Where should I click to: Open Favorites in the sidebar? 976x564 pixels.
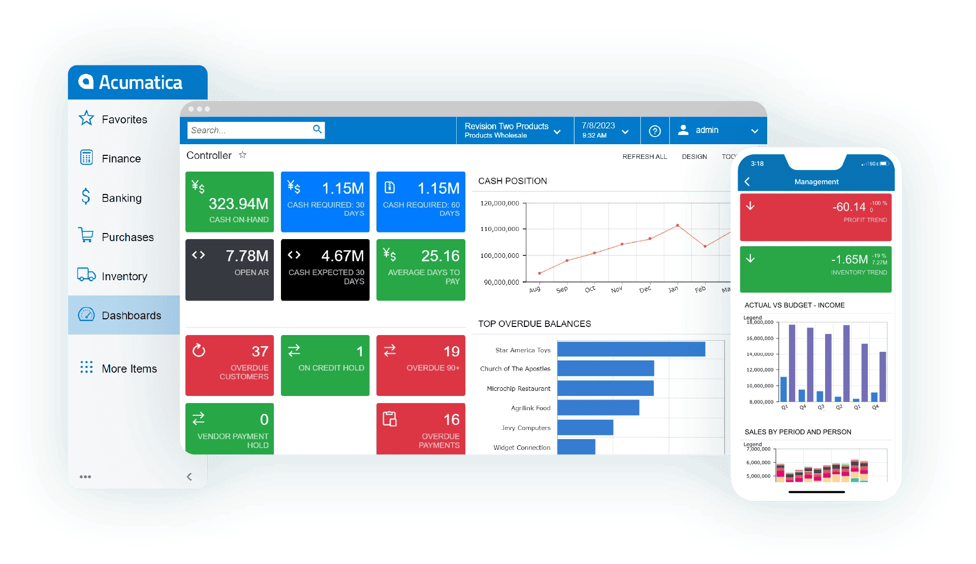[124, 119]
